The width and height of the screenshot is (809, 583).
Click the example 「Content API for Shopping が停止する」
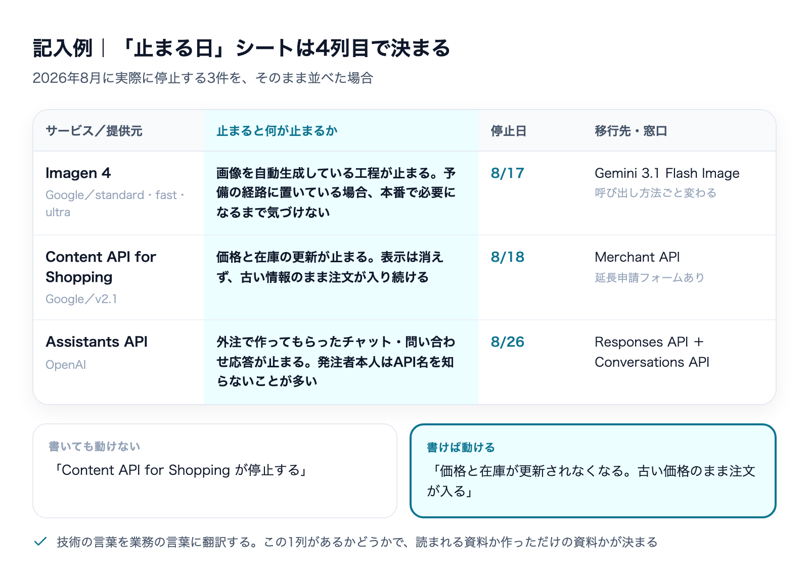179,470
